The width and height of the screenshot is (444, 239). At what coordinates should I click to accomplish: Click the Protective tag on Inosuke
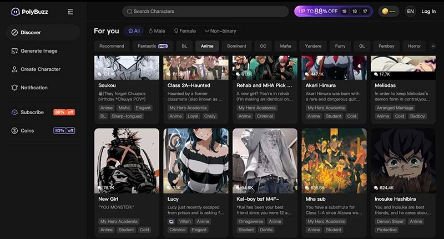point(386,230)
